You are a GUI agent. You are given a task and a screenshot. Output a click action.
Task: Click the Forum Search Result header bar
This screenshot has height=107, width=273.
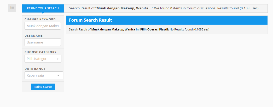tap(167, 20)
